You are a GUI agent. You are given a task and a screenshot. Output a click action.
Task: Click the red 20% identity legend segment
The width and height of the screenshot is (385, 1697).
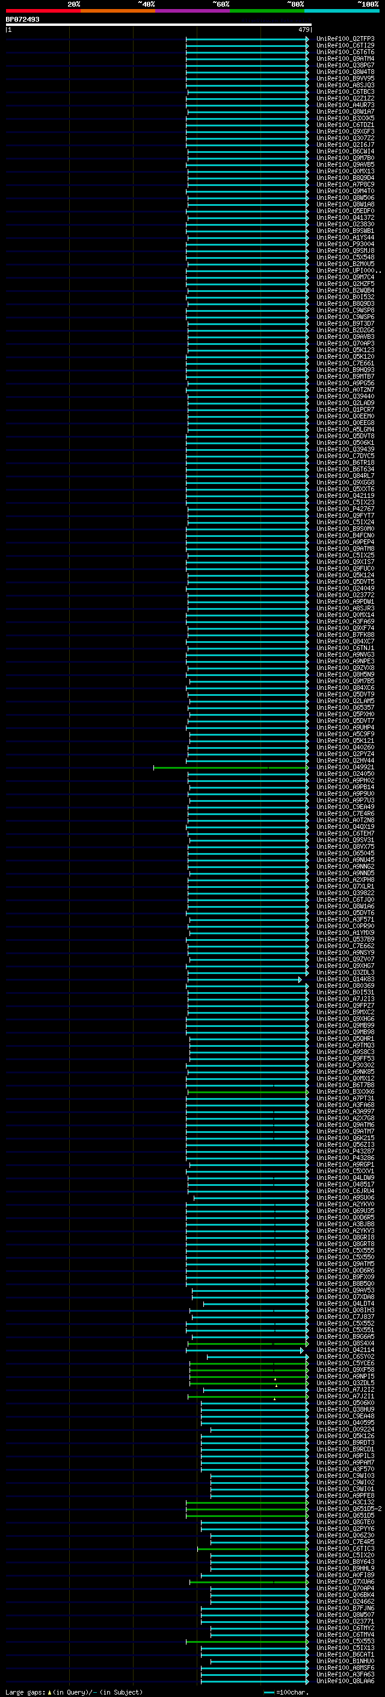click(x=43, y=11)
